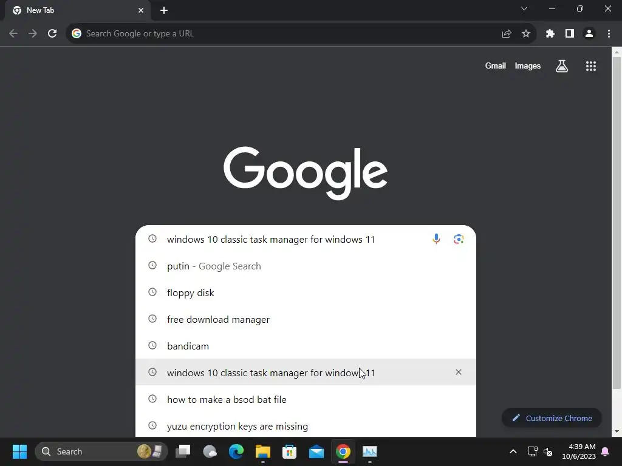
Task: Click the browser back arrow
Action: point(13,34)
